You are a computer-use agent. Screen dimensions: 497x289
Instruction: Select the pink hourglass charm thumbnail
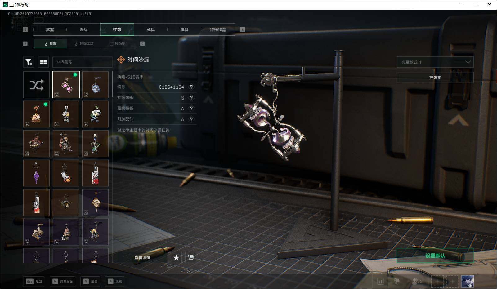coord(66,85)
